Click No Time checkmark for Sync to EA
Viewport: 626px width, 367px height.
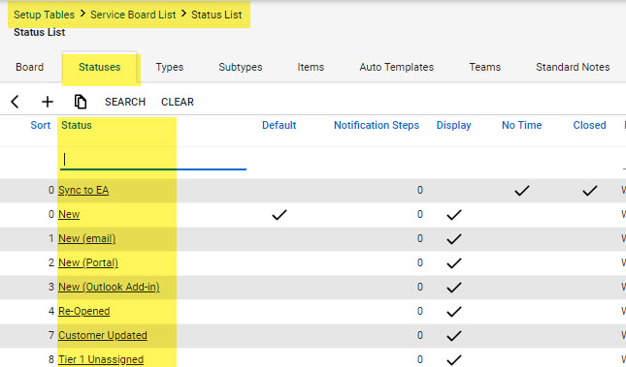click(522, 191)
